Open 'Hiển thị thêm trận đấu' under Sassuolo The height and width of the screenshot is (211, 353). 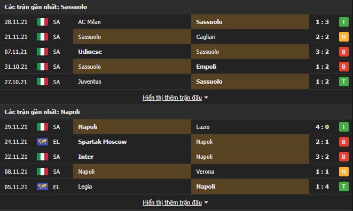coord(172,98)
